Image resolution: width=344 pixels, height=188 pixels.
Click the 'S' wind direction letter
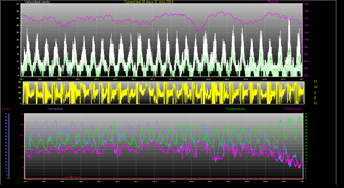point(315,92)
